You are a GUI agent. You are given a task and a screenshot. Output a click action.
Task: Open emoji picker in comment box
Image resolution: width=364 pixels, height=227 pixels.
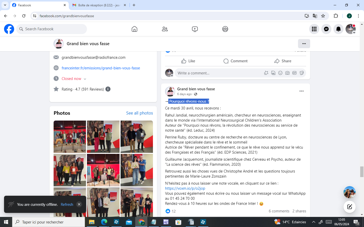click(280, 73)
